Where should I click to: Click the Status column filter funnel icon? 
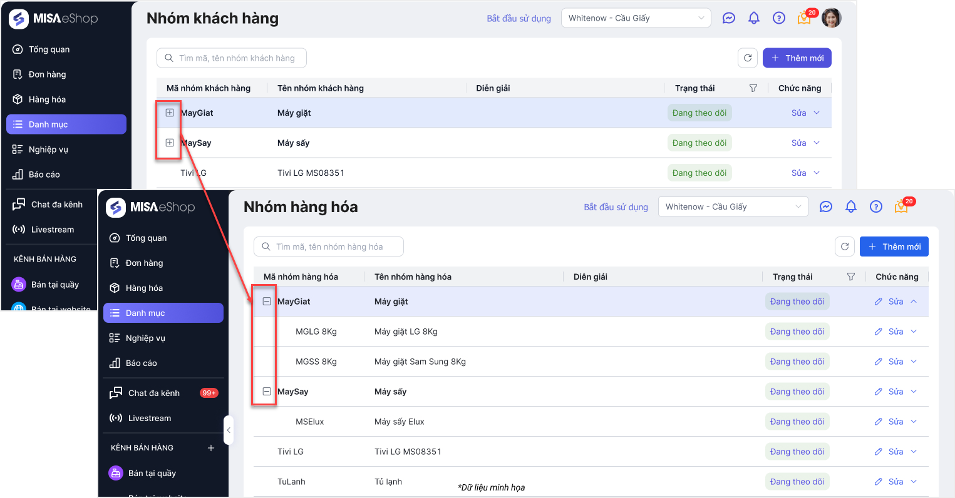(x=850, y=277)
